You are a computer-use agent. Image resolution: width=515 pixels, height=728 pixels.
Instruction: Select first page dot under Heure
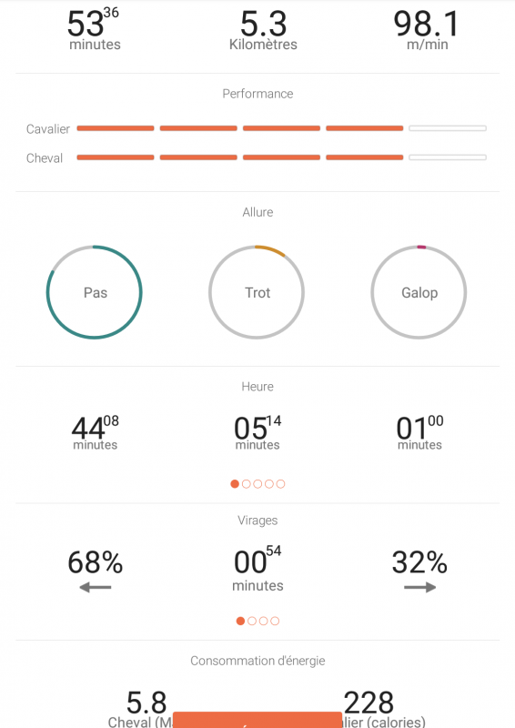tap(235, 484)
